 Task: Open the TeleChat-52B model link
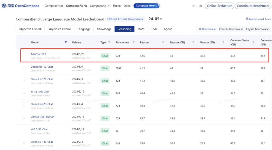pos(38,54)
